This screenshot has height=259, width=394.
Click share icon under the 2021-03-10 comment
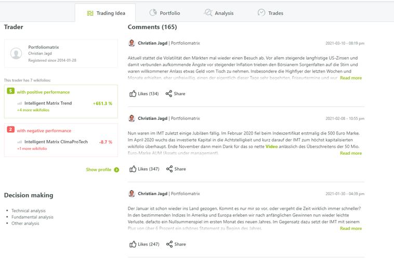[169, 93]
